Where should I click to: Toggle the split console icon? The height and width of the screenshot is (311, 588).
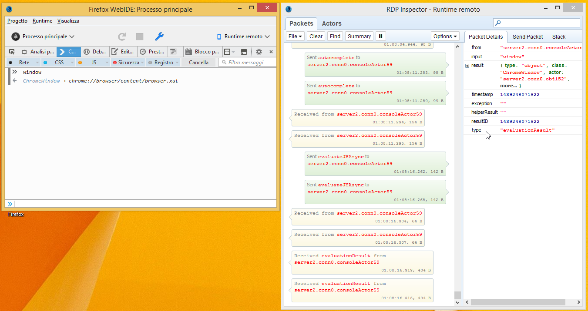click(244, 52)
